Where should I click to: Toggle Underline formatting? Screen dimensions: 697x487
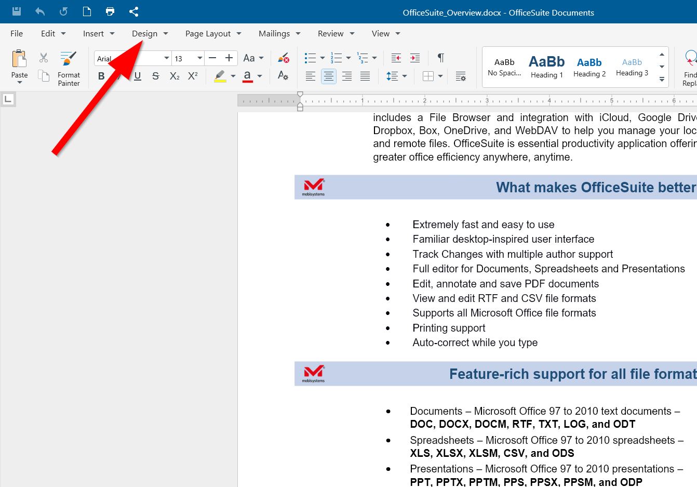(138, 76)
